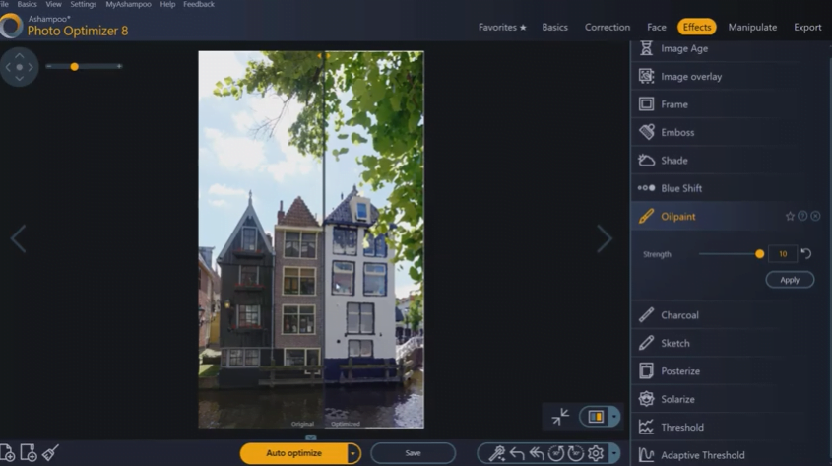This screenshot has width=832, height=466.
Task: Expand the Auto optimize dropdown arrow
Action: [353, 453]
